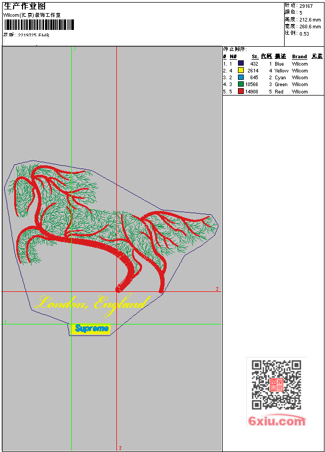Screen dimensions: 325x452
Task: Select the London, England script lettering
Action: click(93, 304)
